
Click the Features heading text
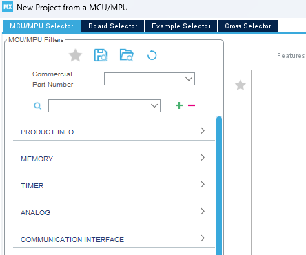[x=291, y=56]
